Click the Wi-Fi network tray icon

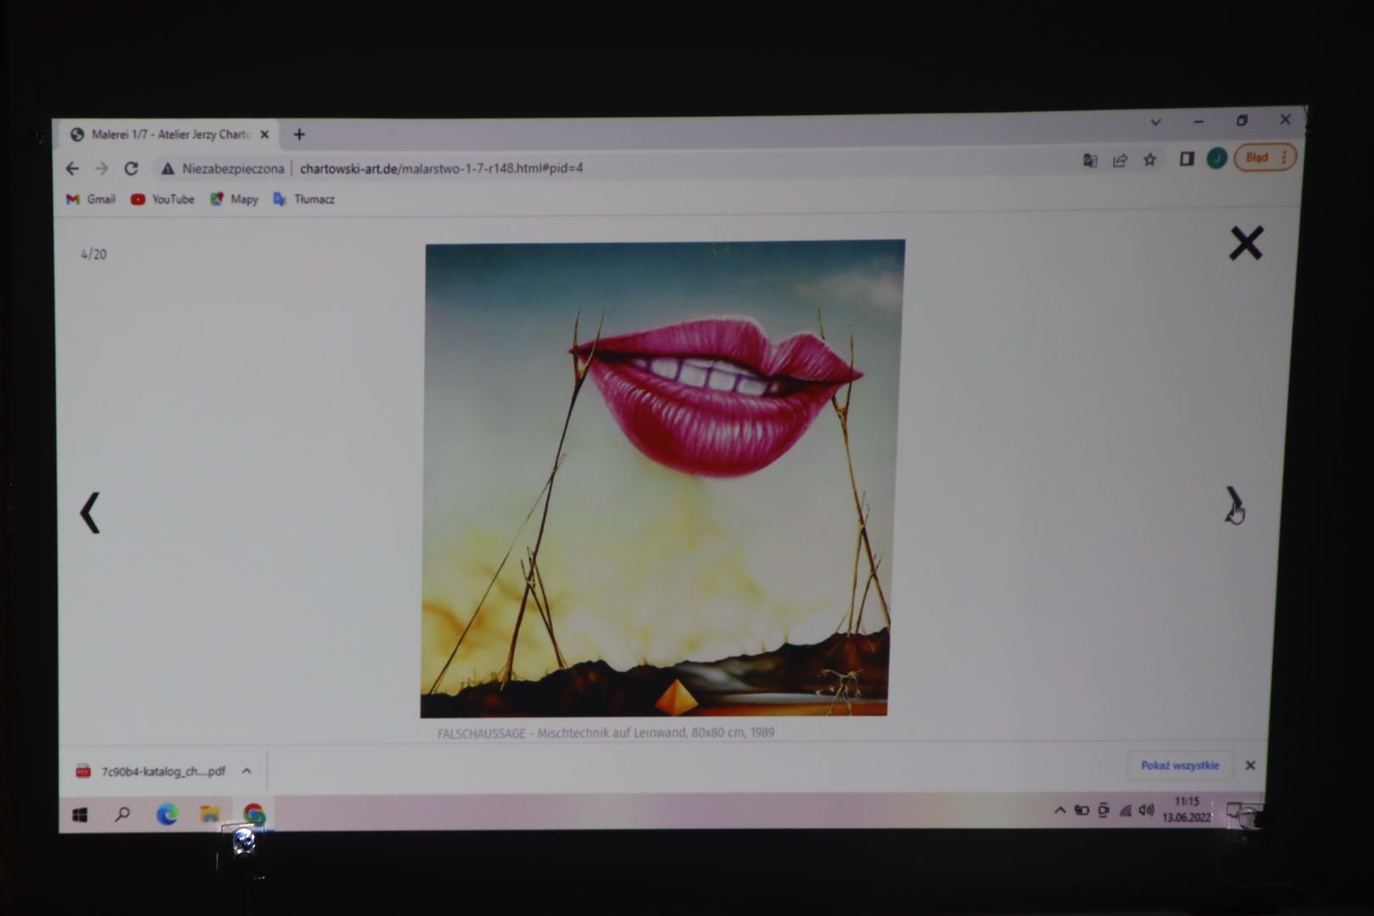coord(1125,810)
